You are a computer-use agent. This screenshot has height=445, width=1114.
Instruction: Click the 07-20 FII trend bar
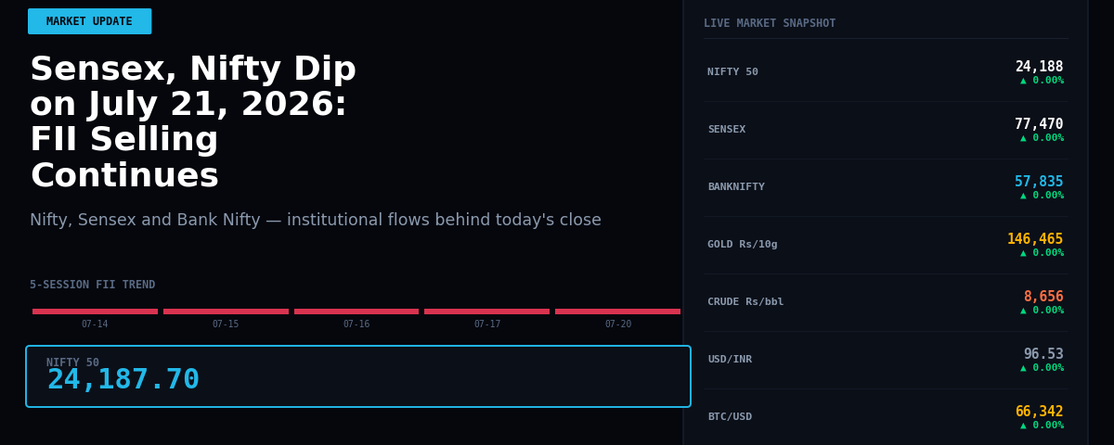617,311
